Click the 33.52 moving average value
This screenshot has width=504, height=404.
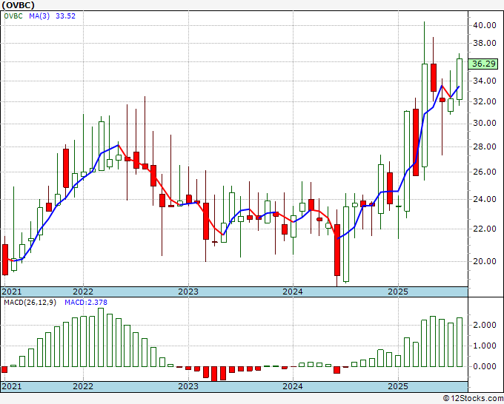tap(65, 16)
